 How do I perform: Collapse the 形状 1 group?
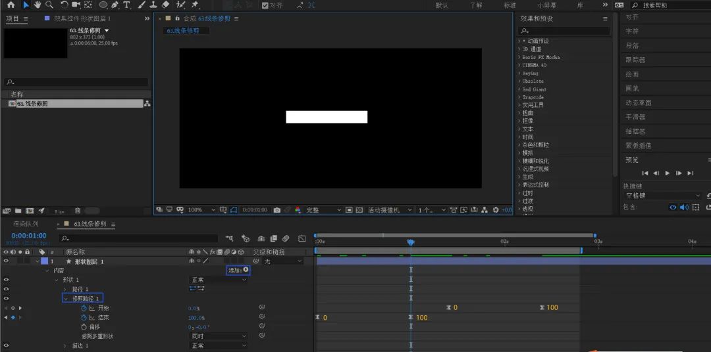56,280
